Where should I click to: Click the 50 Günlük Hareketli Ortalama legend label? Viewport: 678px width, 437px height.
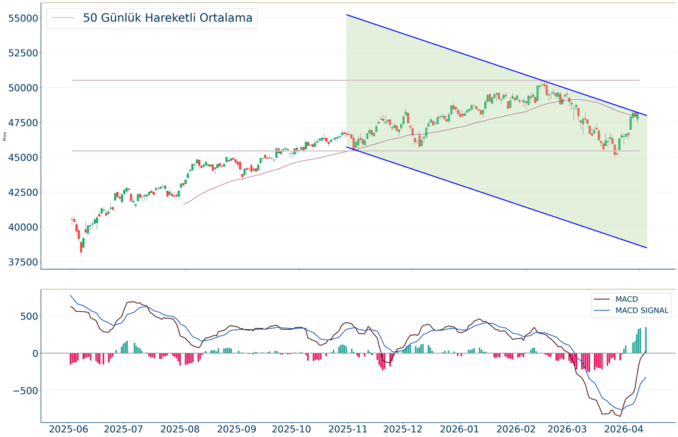point(167,18)
